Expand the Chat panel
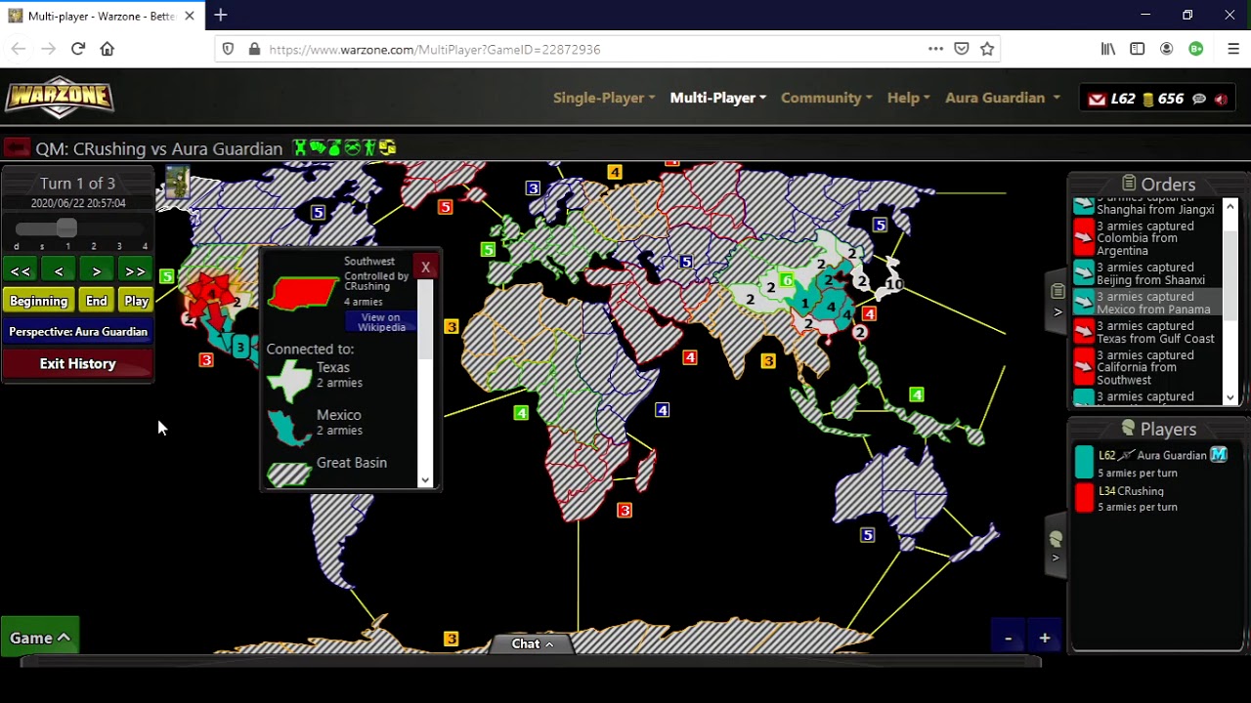Viewport: 1251px width, 703px height. click(533, 643)
